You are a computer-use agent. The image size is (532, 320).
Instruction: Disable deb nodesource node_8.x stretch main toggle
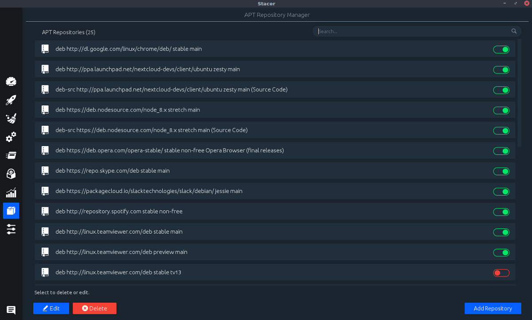(x=501, y=110)
